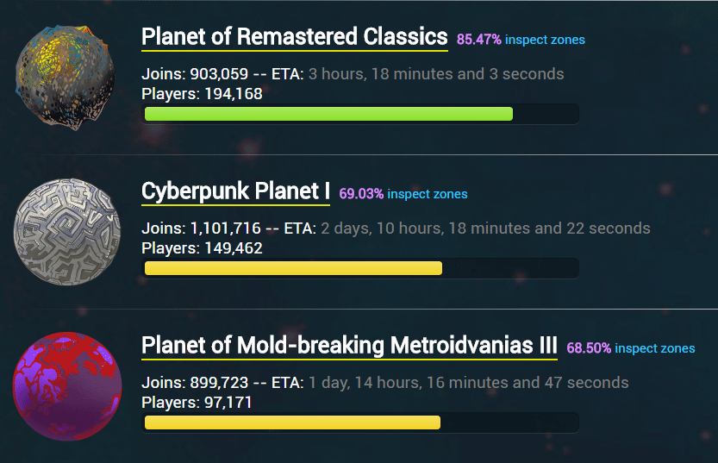Click the 3 hours, 18 minutes ETA text

pos(436,74)
